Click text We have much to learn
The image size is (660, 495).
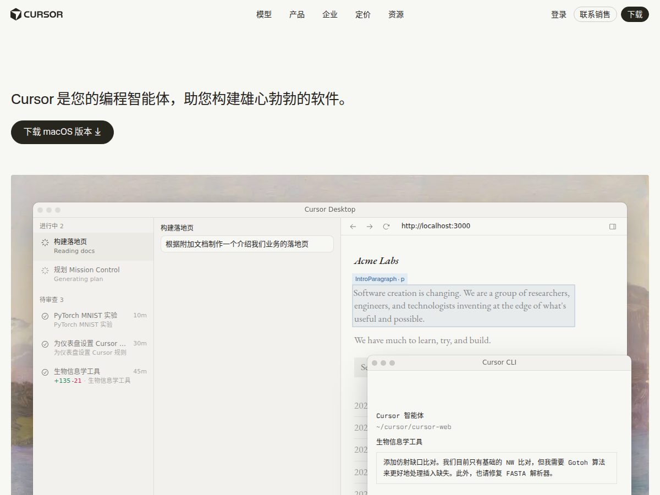422,340
